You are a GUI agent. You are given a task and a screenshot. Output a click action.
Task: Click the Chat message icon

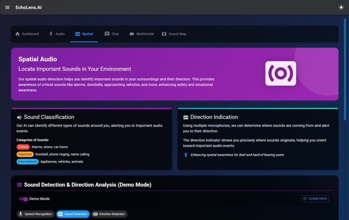(x=107, y=34)
